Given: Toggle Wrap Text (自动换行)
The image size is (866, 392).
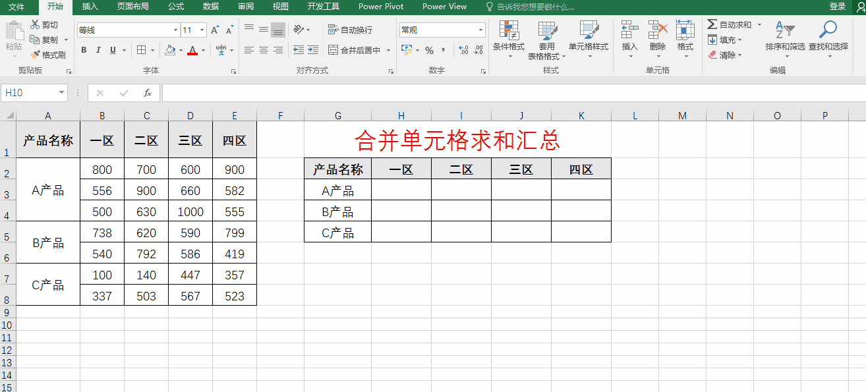Looking at the screenshot, I should point(350,30).
